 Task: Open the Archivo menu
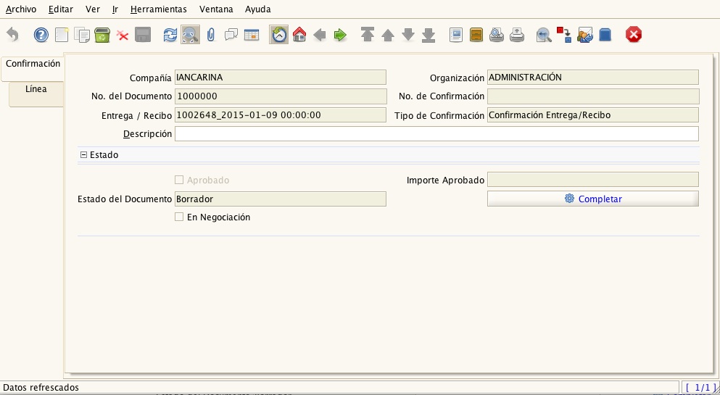pos(21,9)
